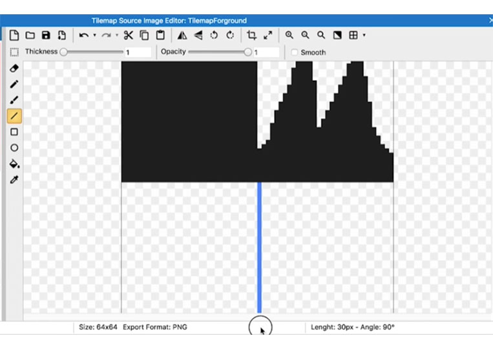Click the Opacity slider handle
493x349 pixels.
coord(247,52)
